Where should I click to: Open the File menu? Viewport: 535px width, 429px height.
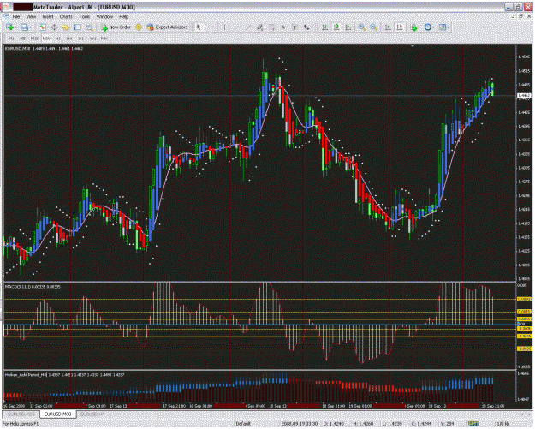coord(16,16)
